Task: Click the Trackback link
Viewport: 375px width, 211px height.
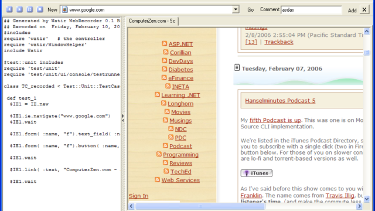Action: pyautogui.click(x=279, y=42)
